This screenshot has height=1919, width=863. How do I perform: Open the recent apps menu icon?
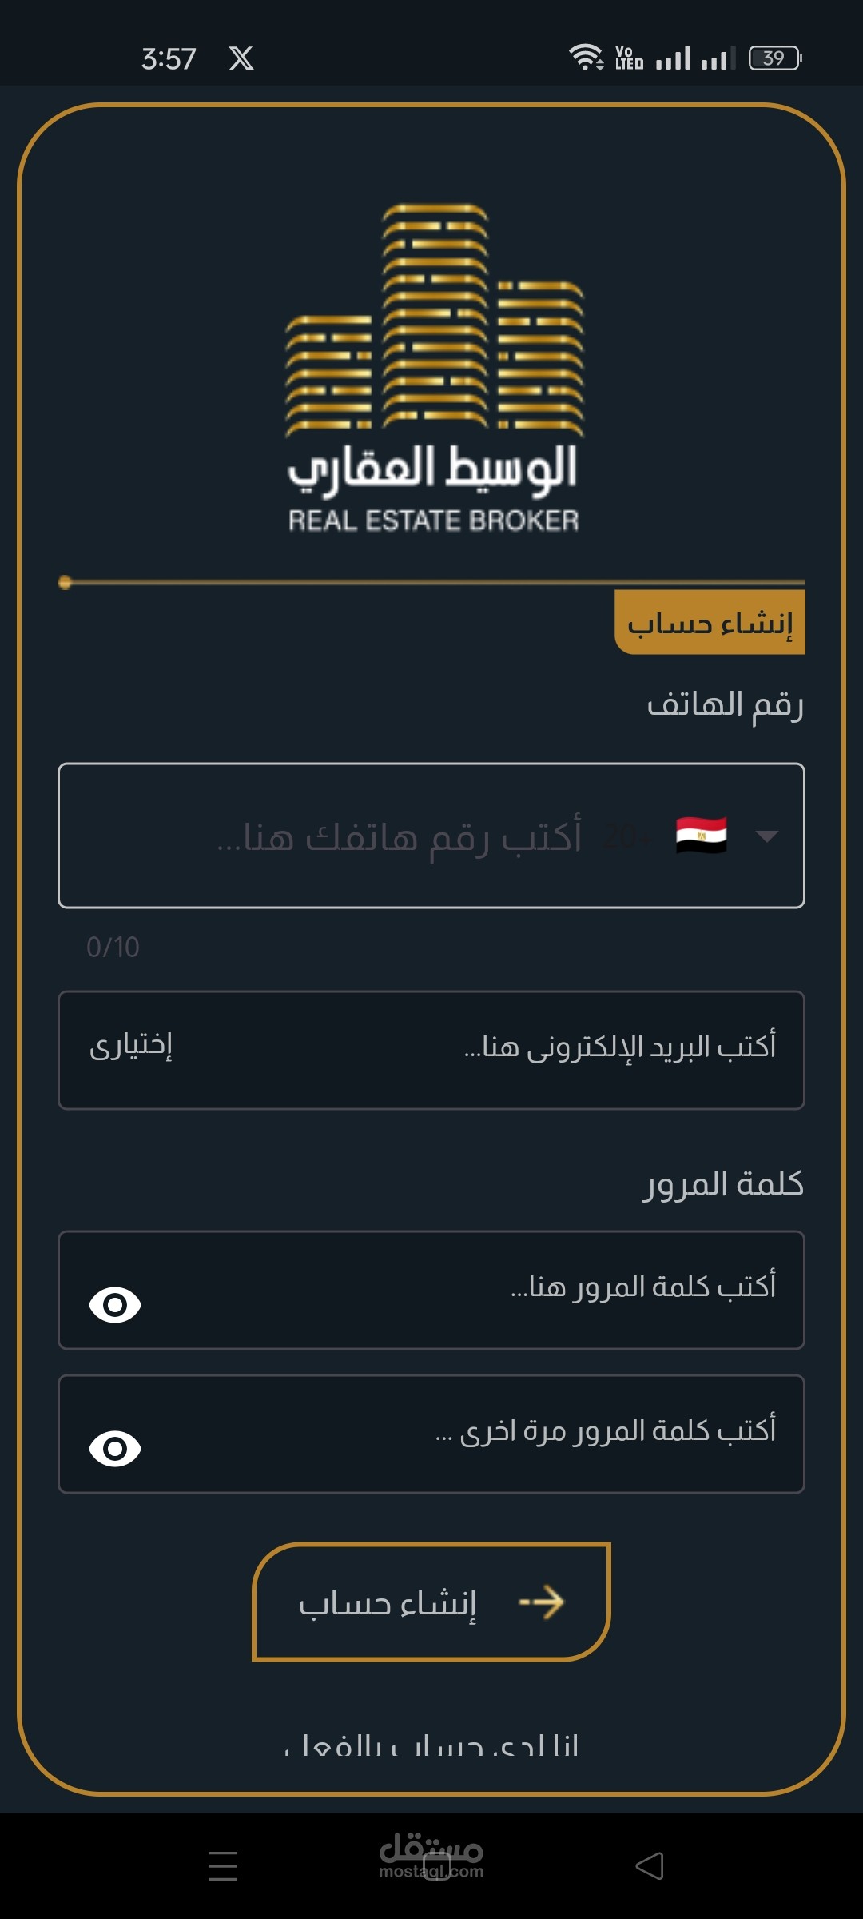[223, 1865]
